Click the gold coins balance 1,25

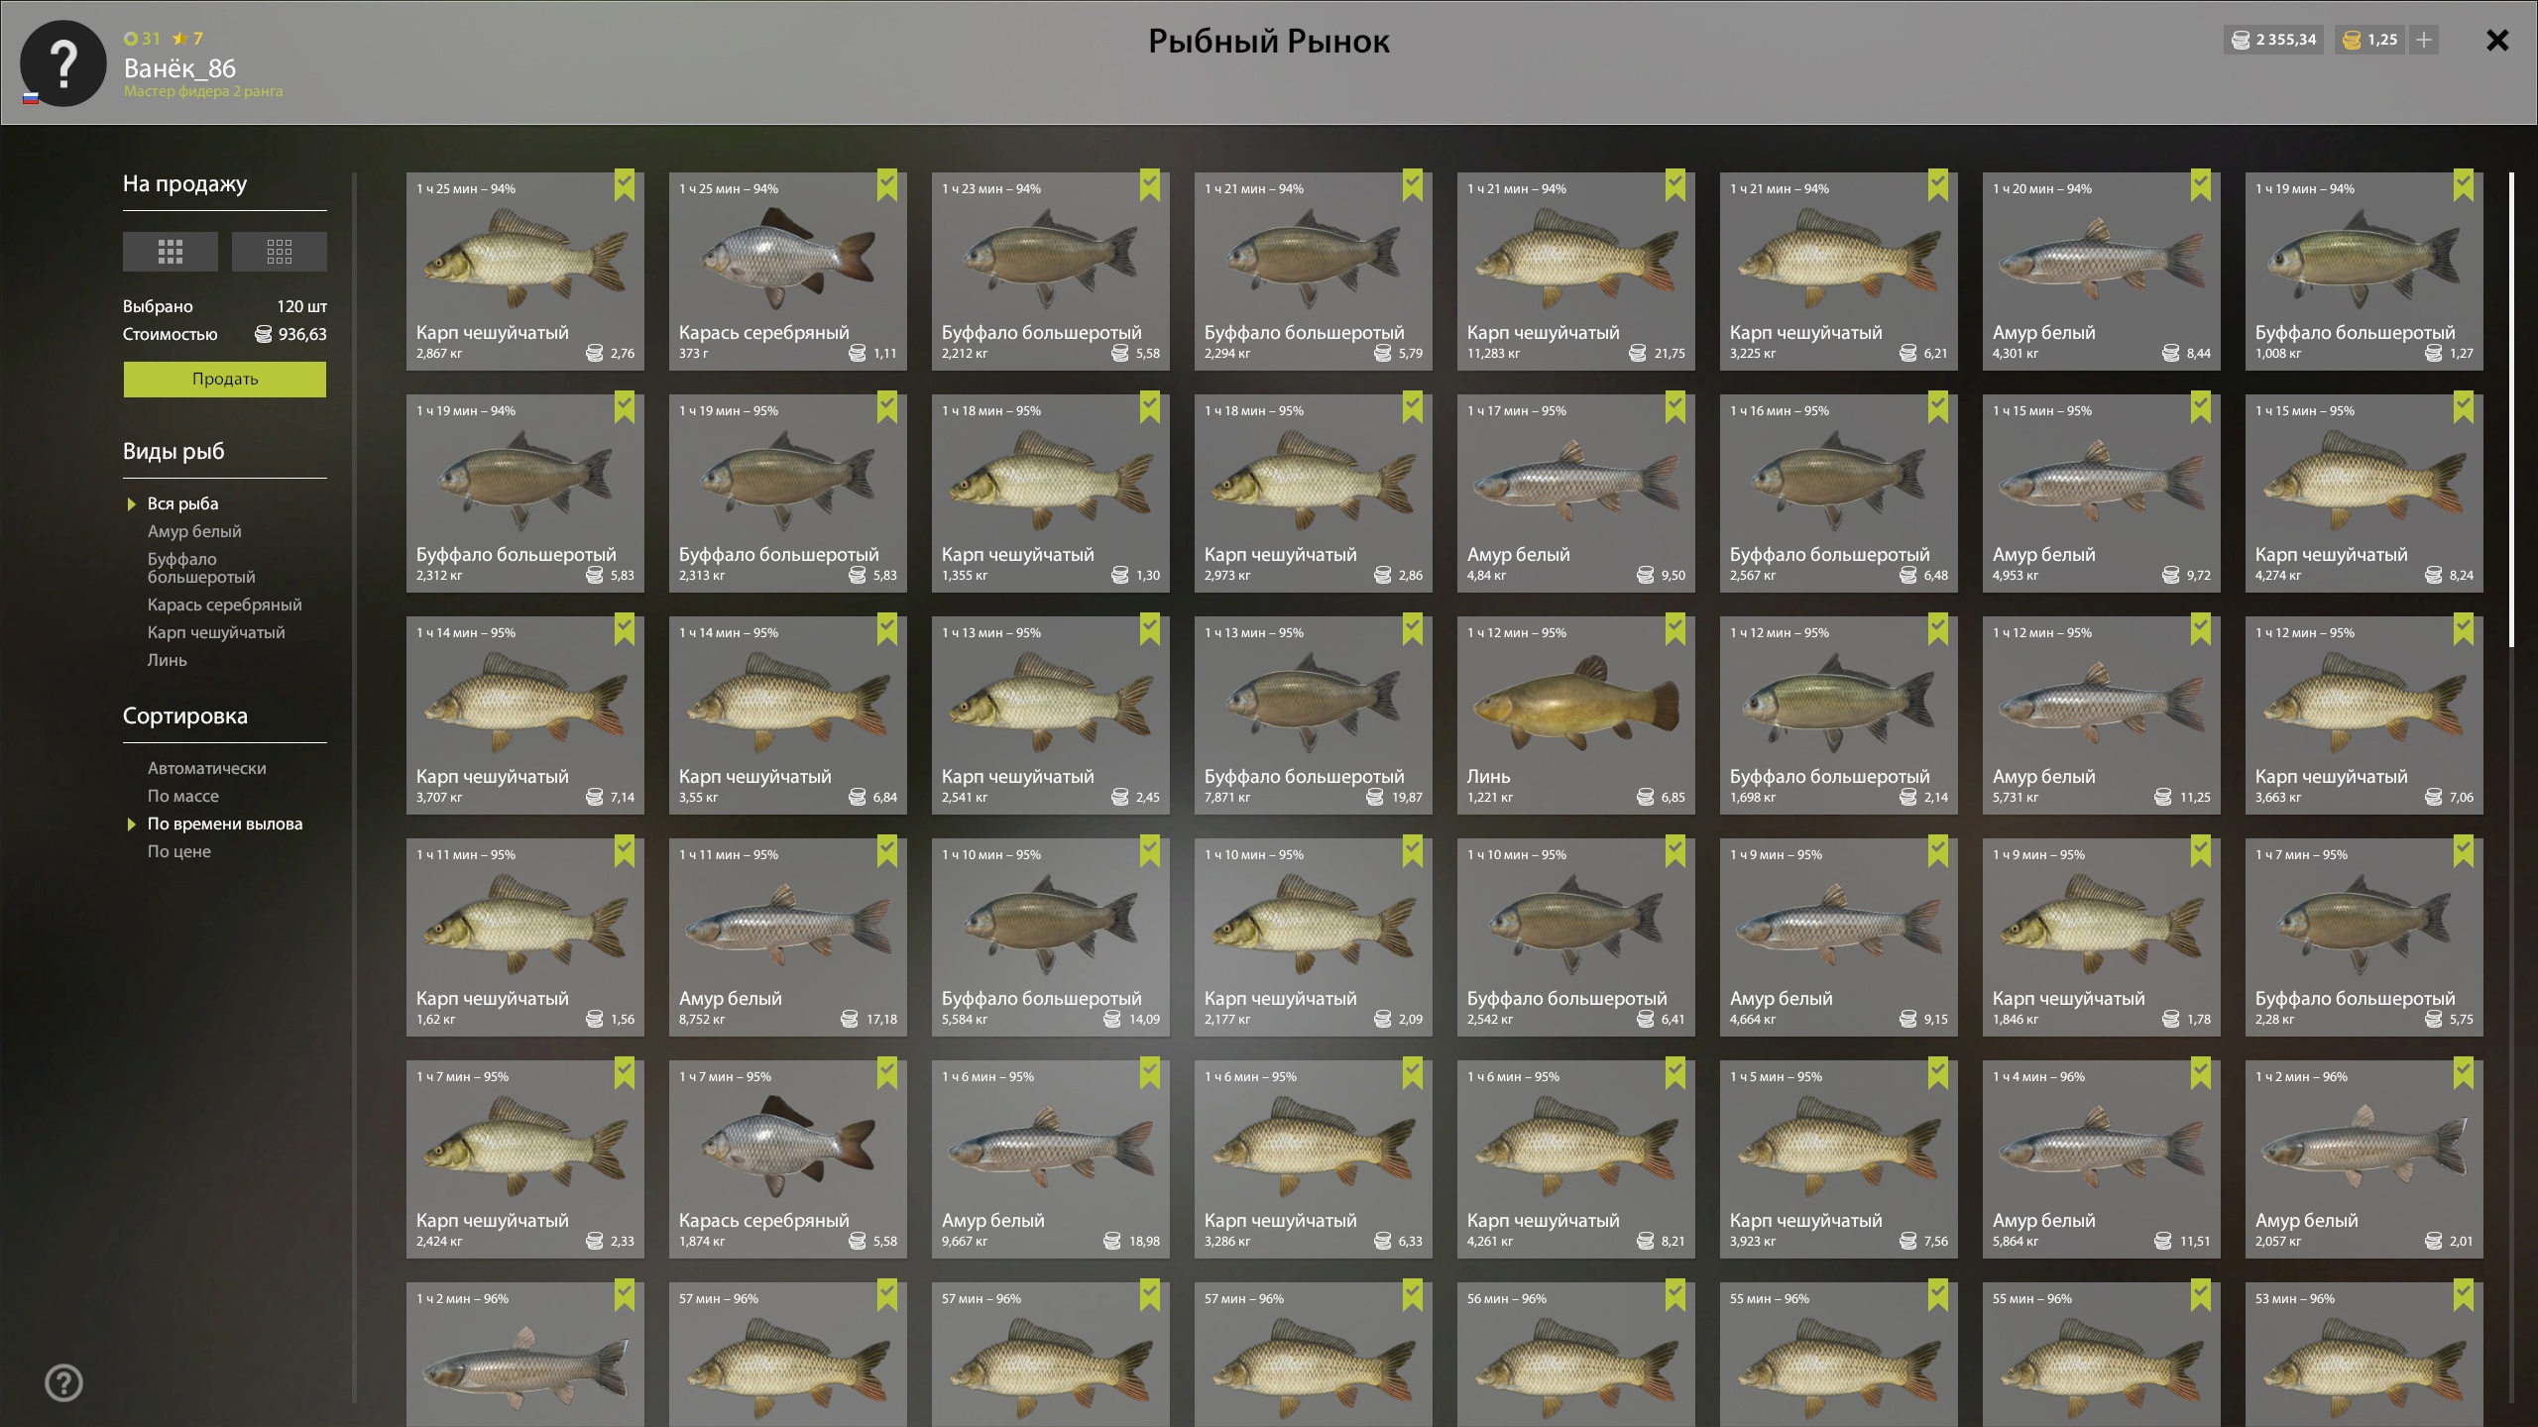(x=2369, y=40)
